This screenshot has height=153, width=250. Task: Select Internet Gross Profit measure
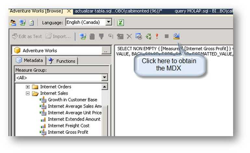pos(68,132)
